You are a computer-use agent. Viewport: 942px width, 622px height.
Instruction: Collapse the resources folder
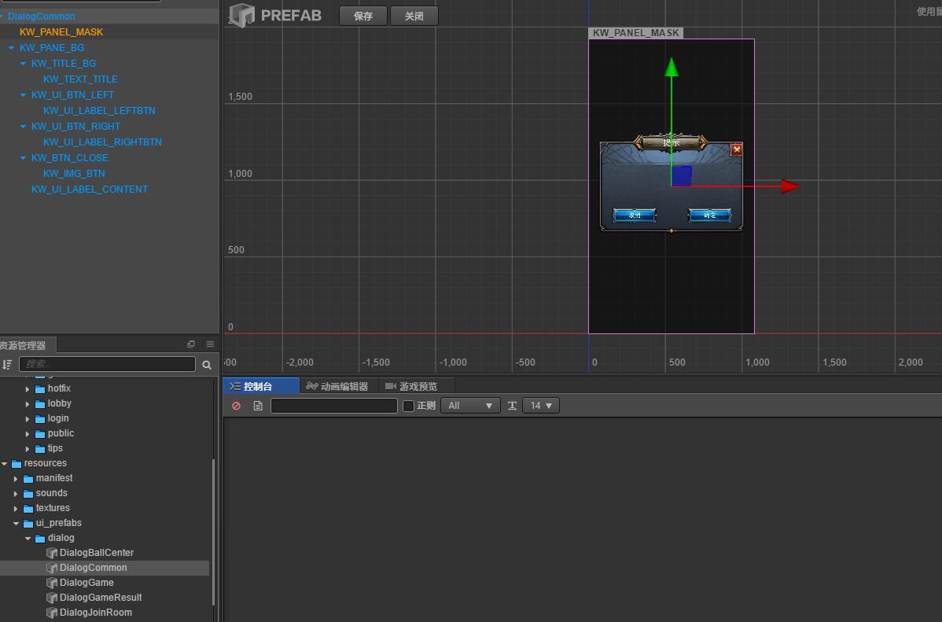coord(5,463)
